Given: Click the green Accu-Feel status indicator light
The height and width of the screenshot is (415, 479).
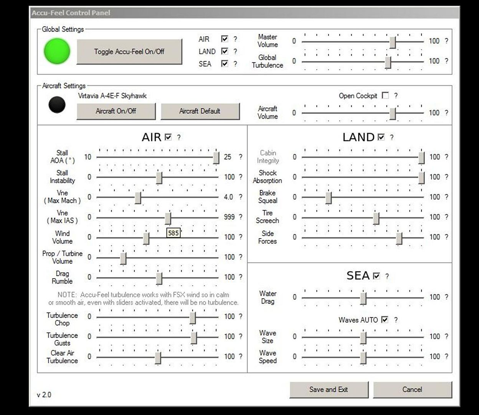Looking at the screenshot, I should [57, 51].
